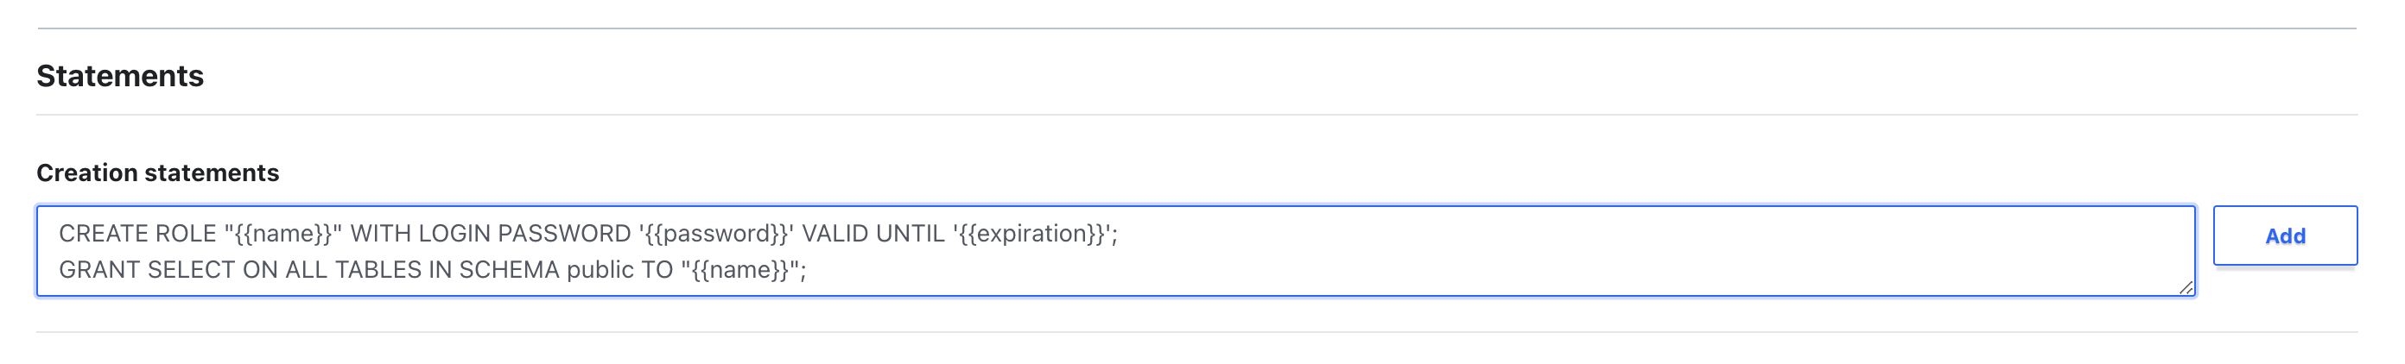The image size is (2405, 364).
Task: Place cursor on CREATE ROLE text
Action: tap(136, 234)
